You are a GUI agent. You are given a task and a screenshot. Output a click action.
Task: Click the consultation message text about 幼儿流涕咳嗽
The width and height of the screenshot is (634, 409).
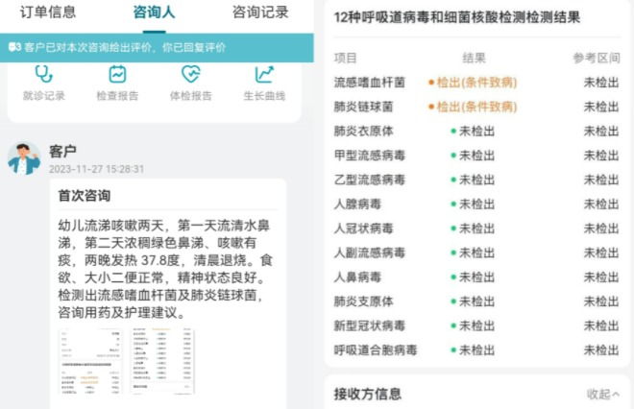[166, 269]
